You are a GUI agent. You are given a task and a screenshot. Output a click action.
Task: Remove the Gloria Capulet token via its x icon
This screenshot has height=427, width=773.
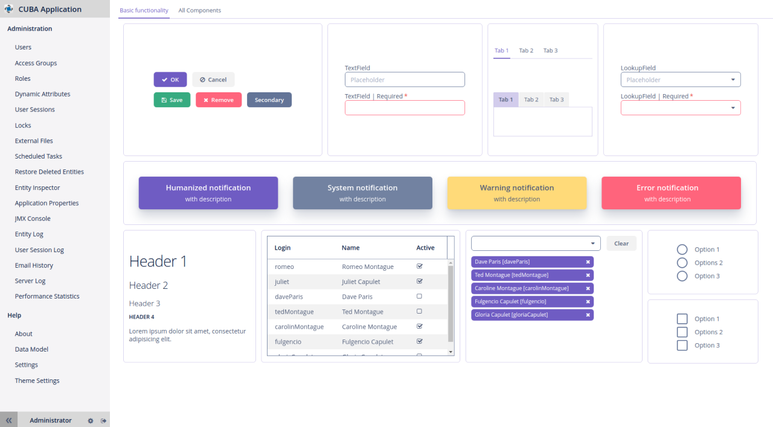(x=588, y=314)
